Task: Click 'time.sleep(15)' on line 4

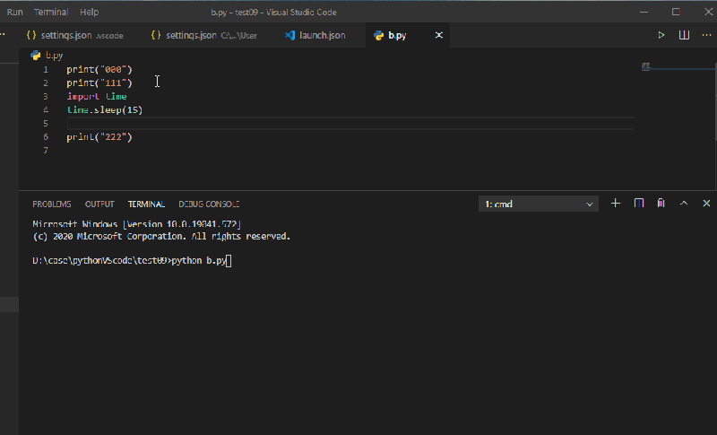Action: point(105,109)
